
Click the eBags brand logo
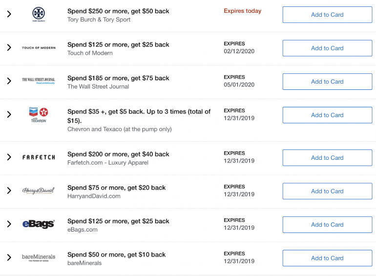(x=39, y=224)
